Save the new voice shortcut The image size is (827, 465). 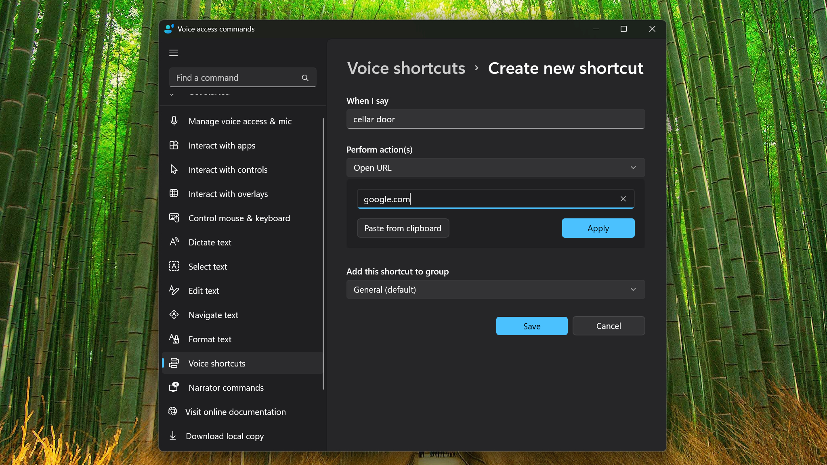(531, 326)
